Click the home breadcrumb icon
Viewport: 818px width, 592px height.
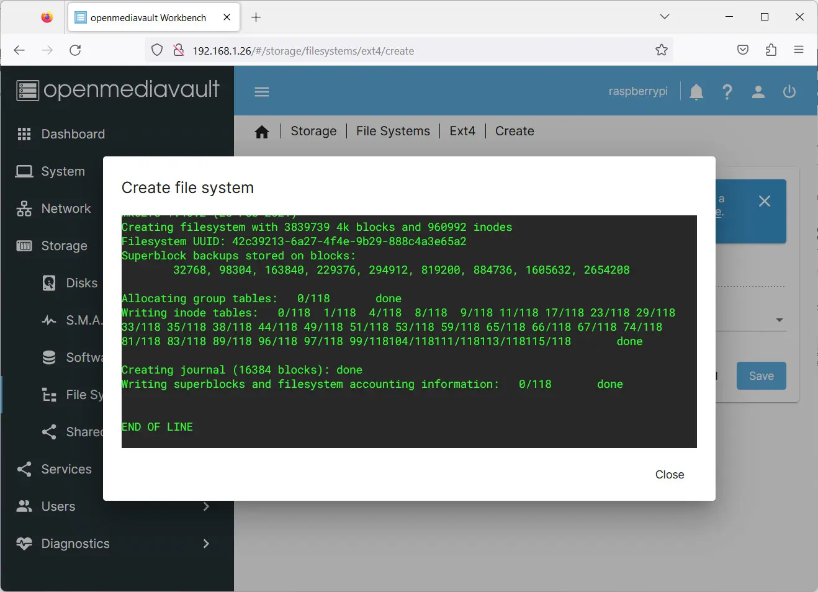tap(262, 132)
